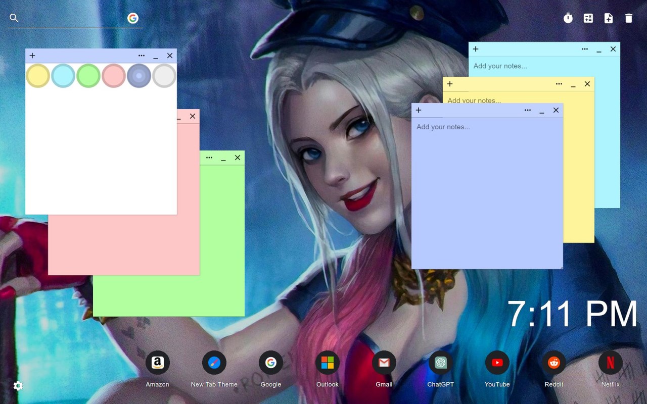Click into the cyan note text area
Viewport: 647px width, 404px height.
click(544, 66)
